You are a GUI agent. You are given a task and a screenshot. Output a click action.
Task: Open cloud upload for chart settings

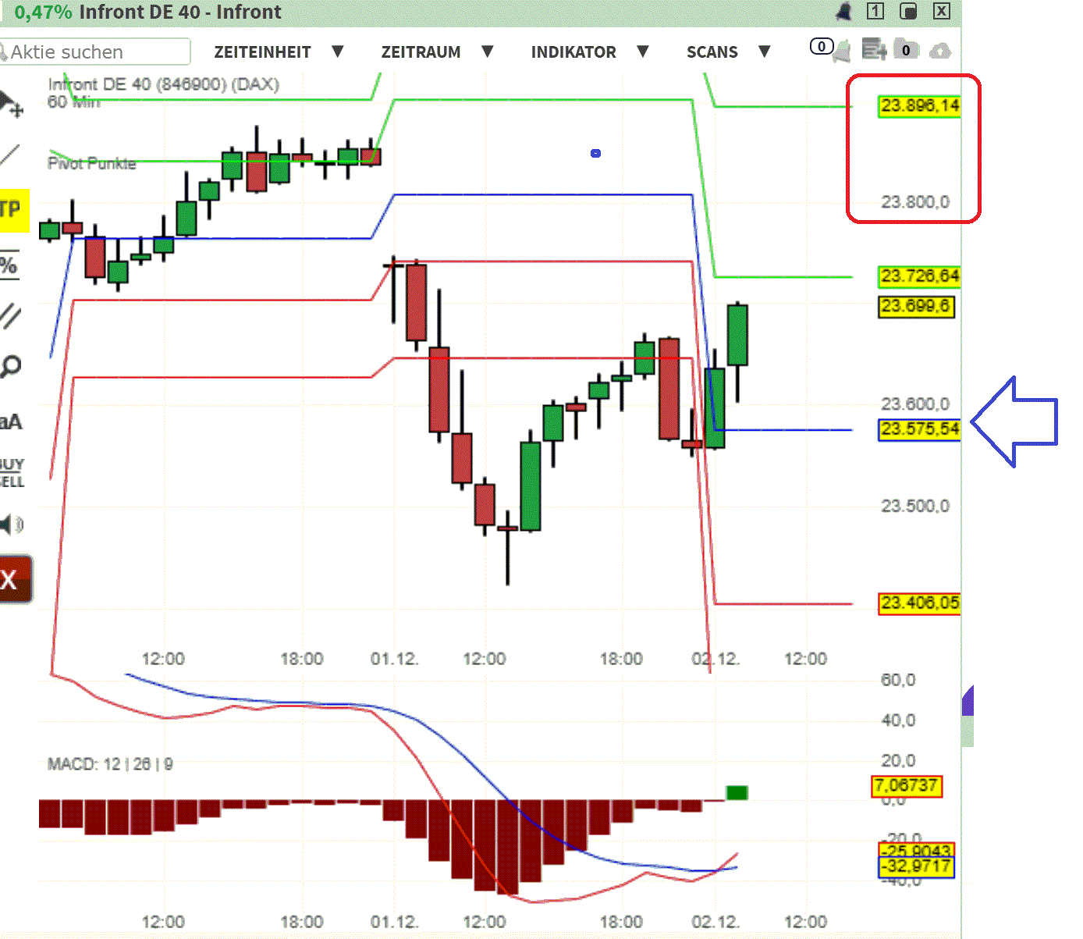pyautogui.click(x=939, y=50)
